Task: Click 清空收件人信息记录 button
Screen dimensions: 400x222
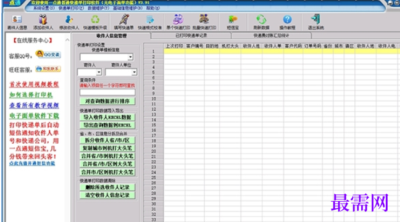Action: (x=107, y=195)
